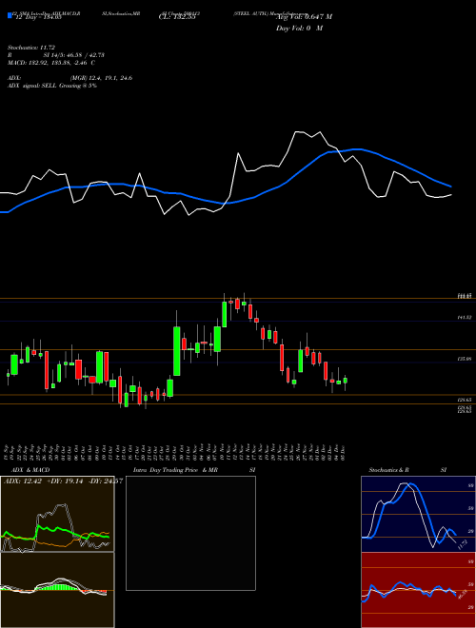This screenshot has height=628, width=476.
Task: Open the red RSI chart panel
Action: tap(418, 590)
